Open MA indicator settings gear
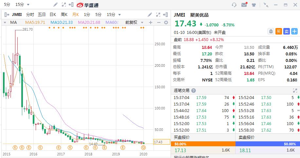The image size is (300, 158). (x=166, y=22)
